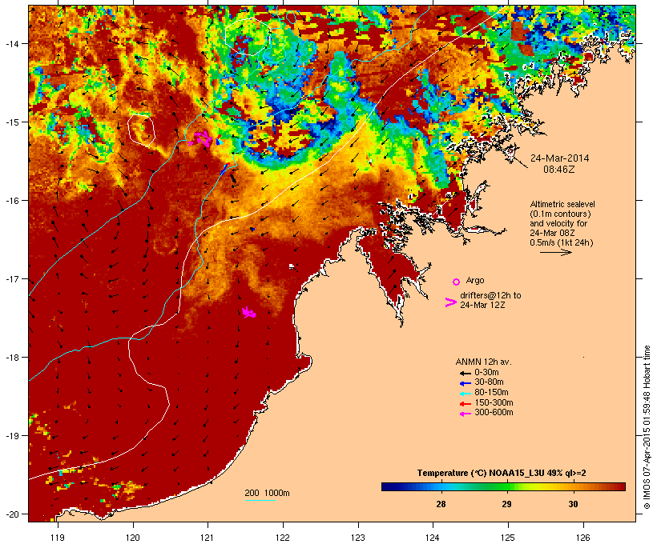
Task: Click longitude axis label 124
Action: (x=433, y=538)
